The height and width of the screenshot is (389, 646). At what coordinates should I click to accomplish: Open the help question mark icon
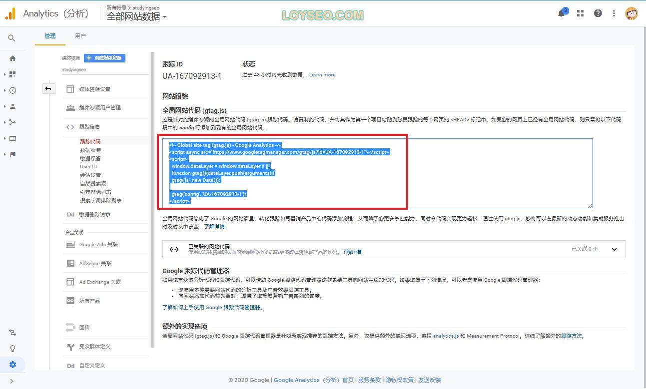click(x=598, y=13)
